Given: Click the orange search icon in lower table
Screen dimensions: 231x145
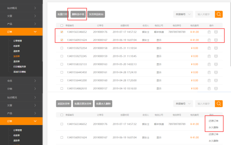Looking at the screenshot, I should click(x=219, y=103).
